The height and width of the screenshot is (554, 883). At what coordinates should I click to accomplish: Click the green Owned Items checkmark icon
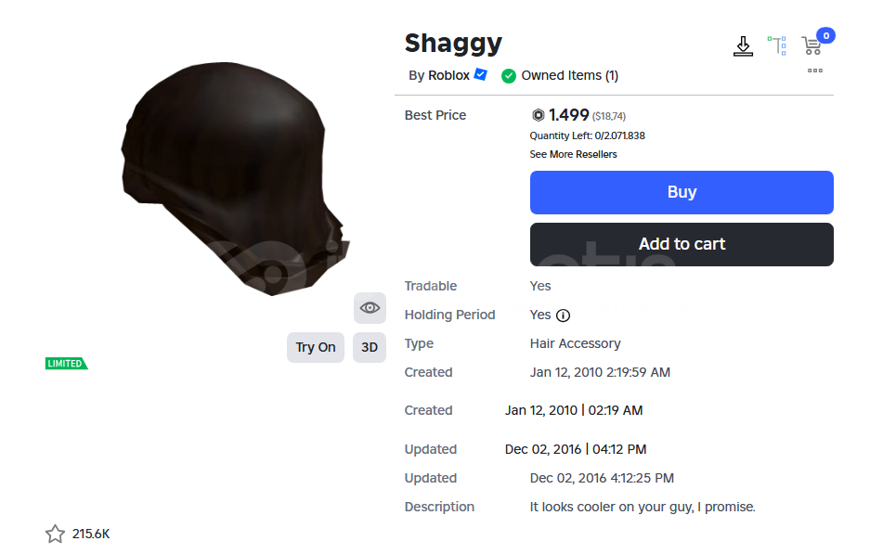tap(509, 75)
